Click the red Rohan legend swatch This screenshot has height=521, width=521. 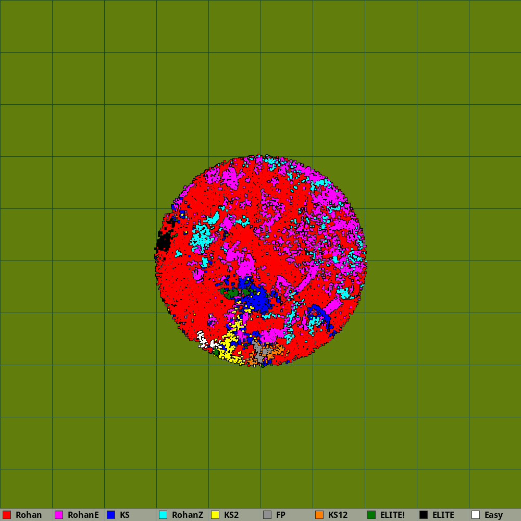click(x=7, y=515)
